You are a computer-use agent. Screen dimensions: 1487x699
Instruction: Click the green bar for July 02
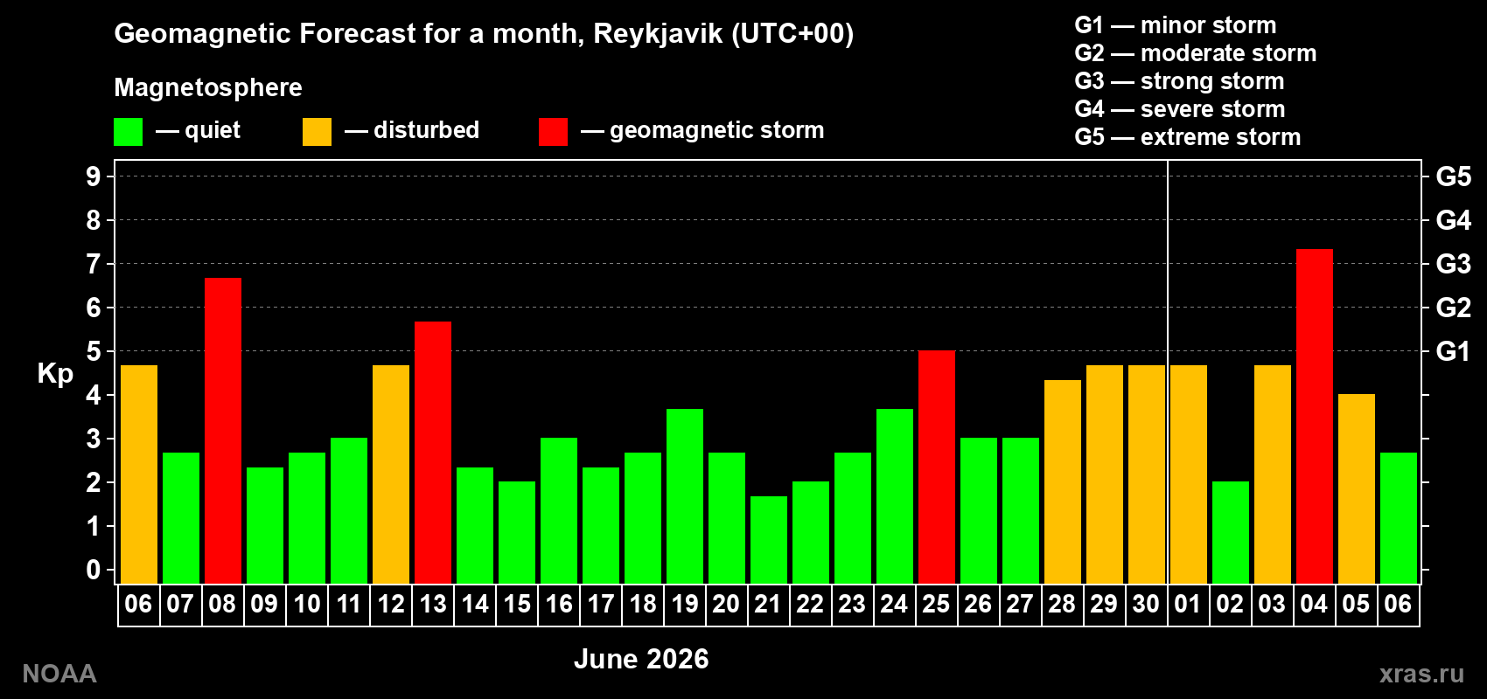pos(1231,533)
